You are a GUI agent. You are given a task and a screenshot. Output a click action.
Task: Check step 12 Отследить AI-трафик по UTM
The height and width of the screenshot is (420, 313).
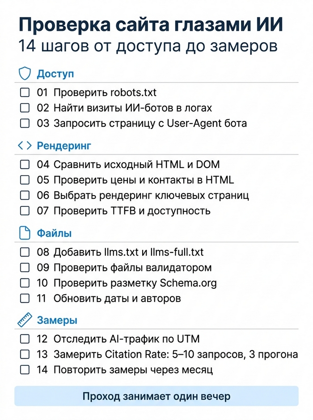[x=25, y=339]
